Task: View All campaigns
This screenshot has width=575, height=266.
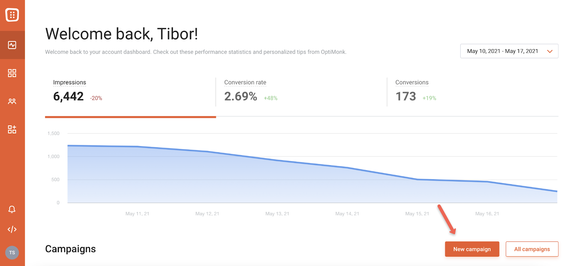Action: pyautogui.click(x=532, y=249)
